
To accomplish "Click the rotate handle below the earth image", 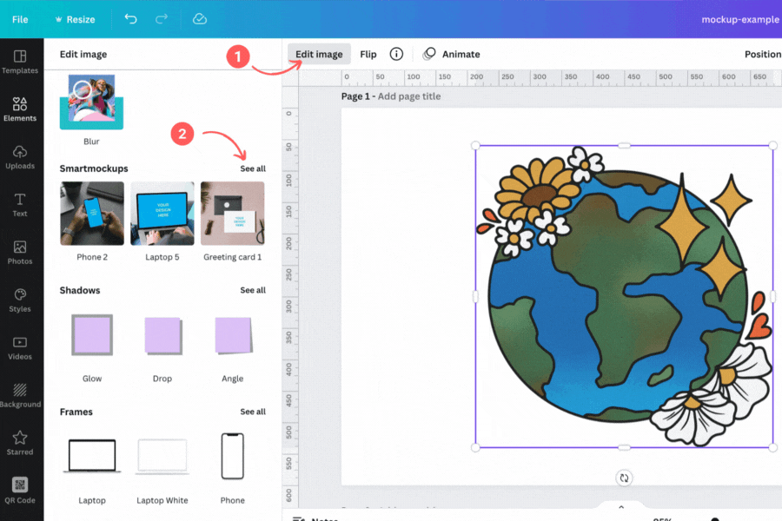I will [x=624, y=478].
